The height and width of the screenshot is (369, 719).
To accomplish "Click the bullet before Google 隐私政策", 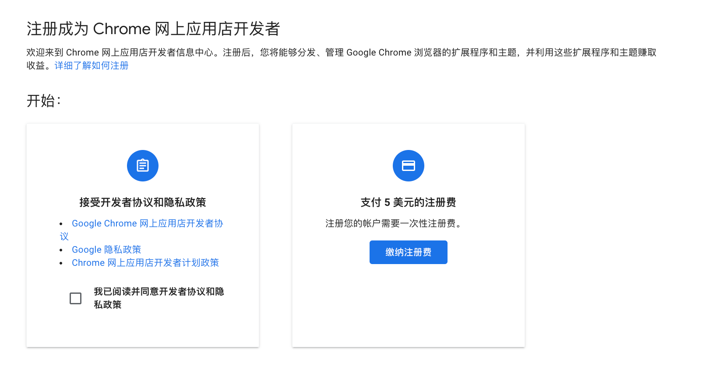I will pyautogui.click(x=61, y=250).
